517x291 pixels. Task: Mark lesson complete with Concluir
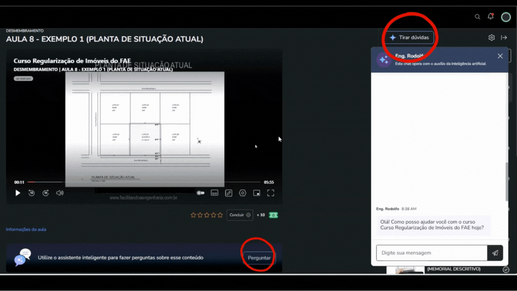pos(240,215)
